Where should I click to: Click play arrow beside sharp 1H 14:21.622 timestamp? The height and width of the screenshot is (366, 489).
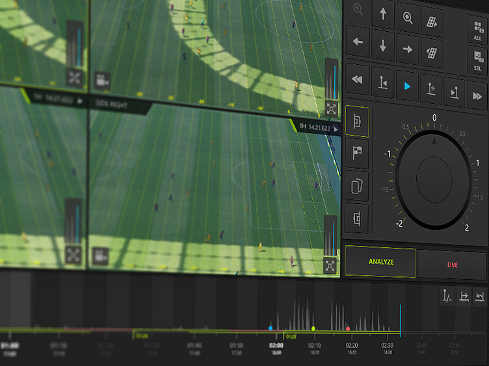(336, 129)
